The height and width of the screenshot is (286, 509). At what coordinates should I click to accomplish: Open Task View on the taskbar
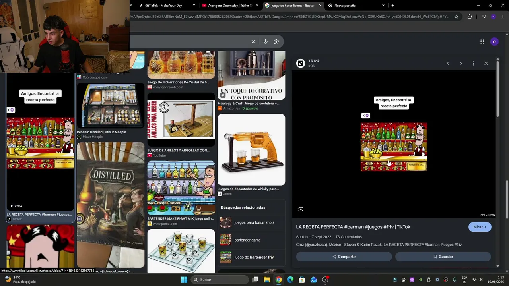255,280
